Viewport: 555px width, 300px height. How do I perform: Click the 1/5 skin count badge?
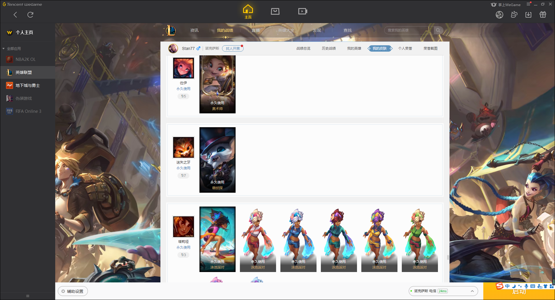tap(184, 96)
